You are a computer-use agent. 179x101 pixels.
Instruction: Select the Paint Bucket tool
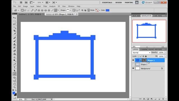coord(15,54)
